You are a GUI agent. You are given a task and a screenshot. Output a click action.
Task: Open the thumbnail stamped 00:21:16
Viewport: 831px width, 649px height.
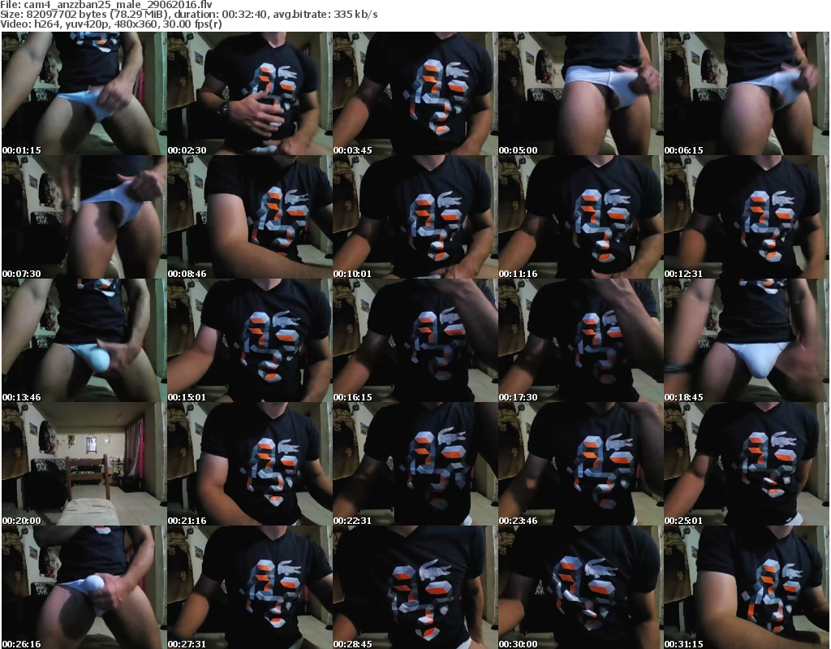(250, 464)
